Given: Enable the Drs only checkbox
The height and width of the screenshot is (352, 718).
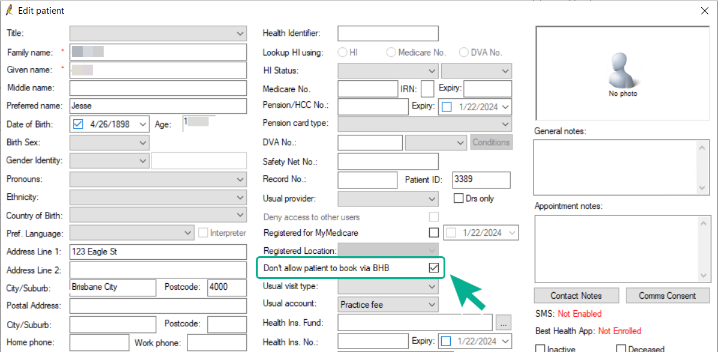Looking at the screenshot, I should click(x=458, y=198).
